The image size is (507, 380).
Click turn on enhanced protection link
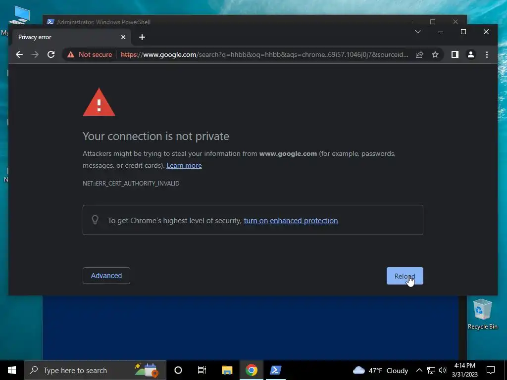[x=291, y=221]
